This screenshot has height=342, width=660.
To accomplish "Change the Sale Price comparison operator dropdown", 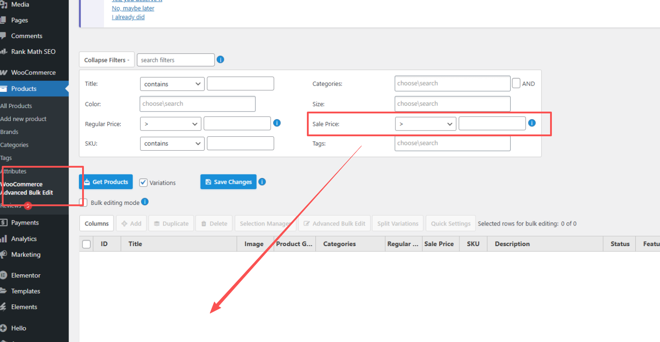I will pos(425,123).
